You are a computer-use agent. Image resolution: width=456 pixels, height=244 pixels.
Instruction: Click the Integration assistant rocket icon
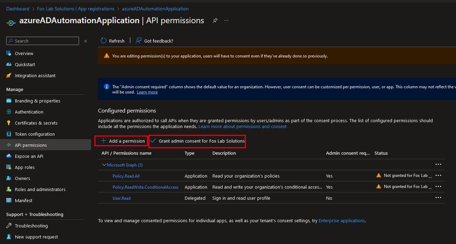(x=9, y=75)
